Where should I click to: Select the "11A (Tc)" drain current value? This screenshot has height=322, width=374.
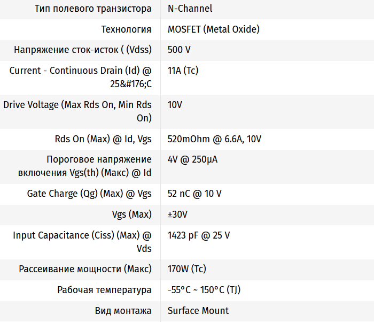[x=183, y=71]
